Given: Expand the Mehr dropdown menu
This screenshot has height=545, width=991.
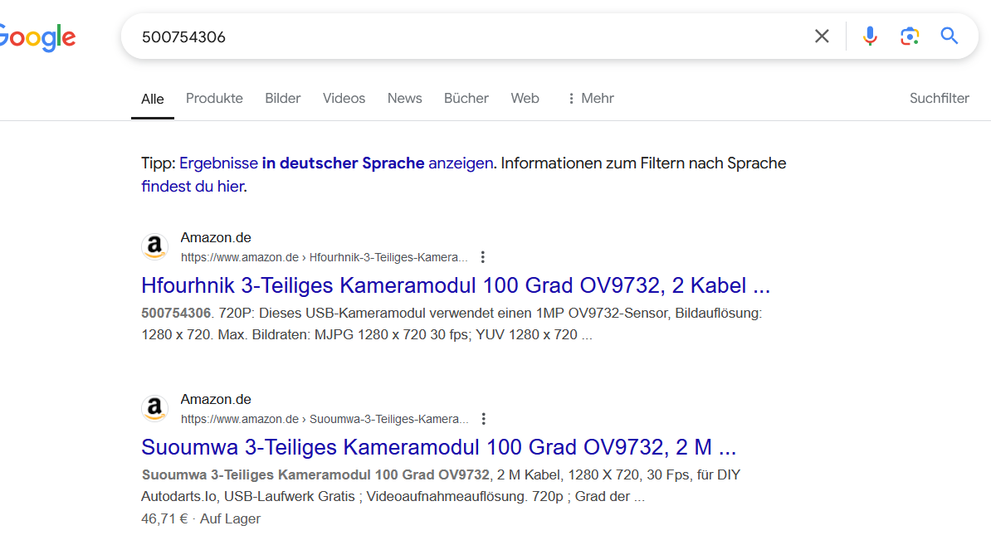Looking at the screenshot, I should tap(591, 99).
